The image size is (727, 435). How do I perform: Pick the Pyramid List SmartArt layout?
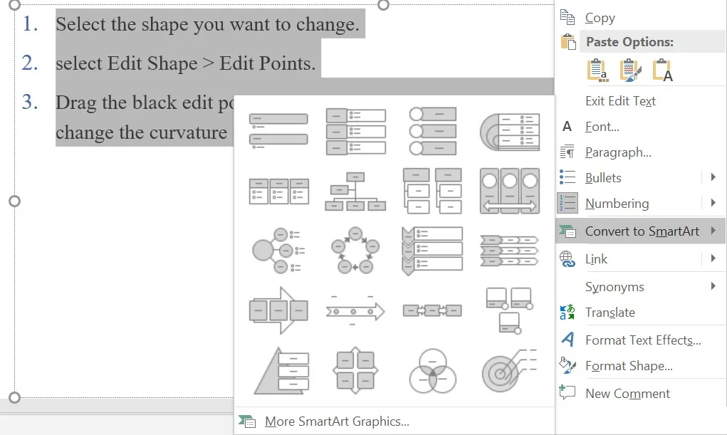coord(281,371)
